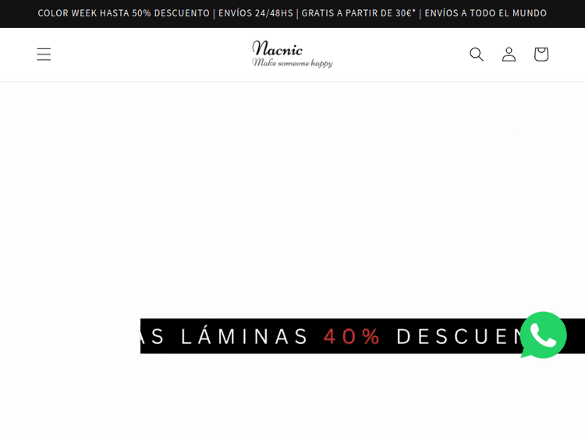Screen dimensions: 585x439
Task: Click the red '40%' discount text
Action: pyautogui.click(x=352, y=336)
